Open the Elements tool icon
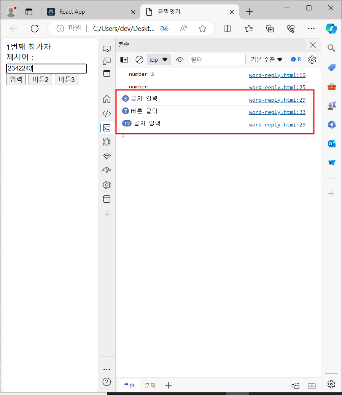The width and height of the screenshot is (342, 395). point(107,114)
